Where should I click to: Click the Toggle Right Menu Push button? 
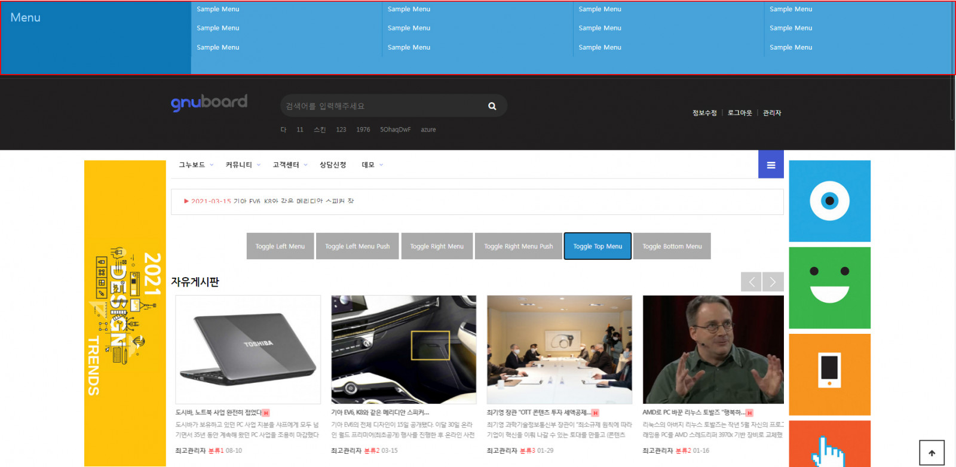tap(519, 246)
